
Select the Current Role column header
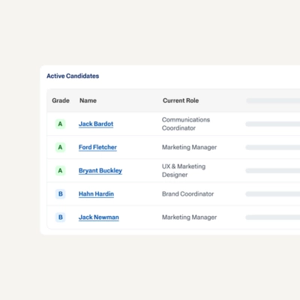[x=181, y=100]
